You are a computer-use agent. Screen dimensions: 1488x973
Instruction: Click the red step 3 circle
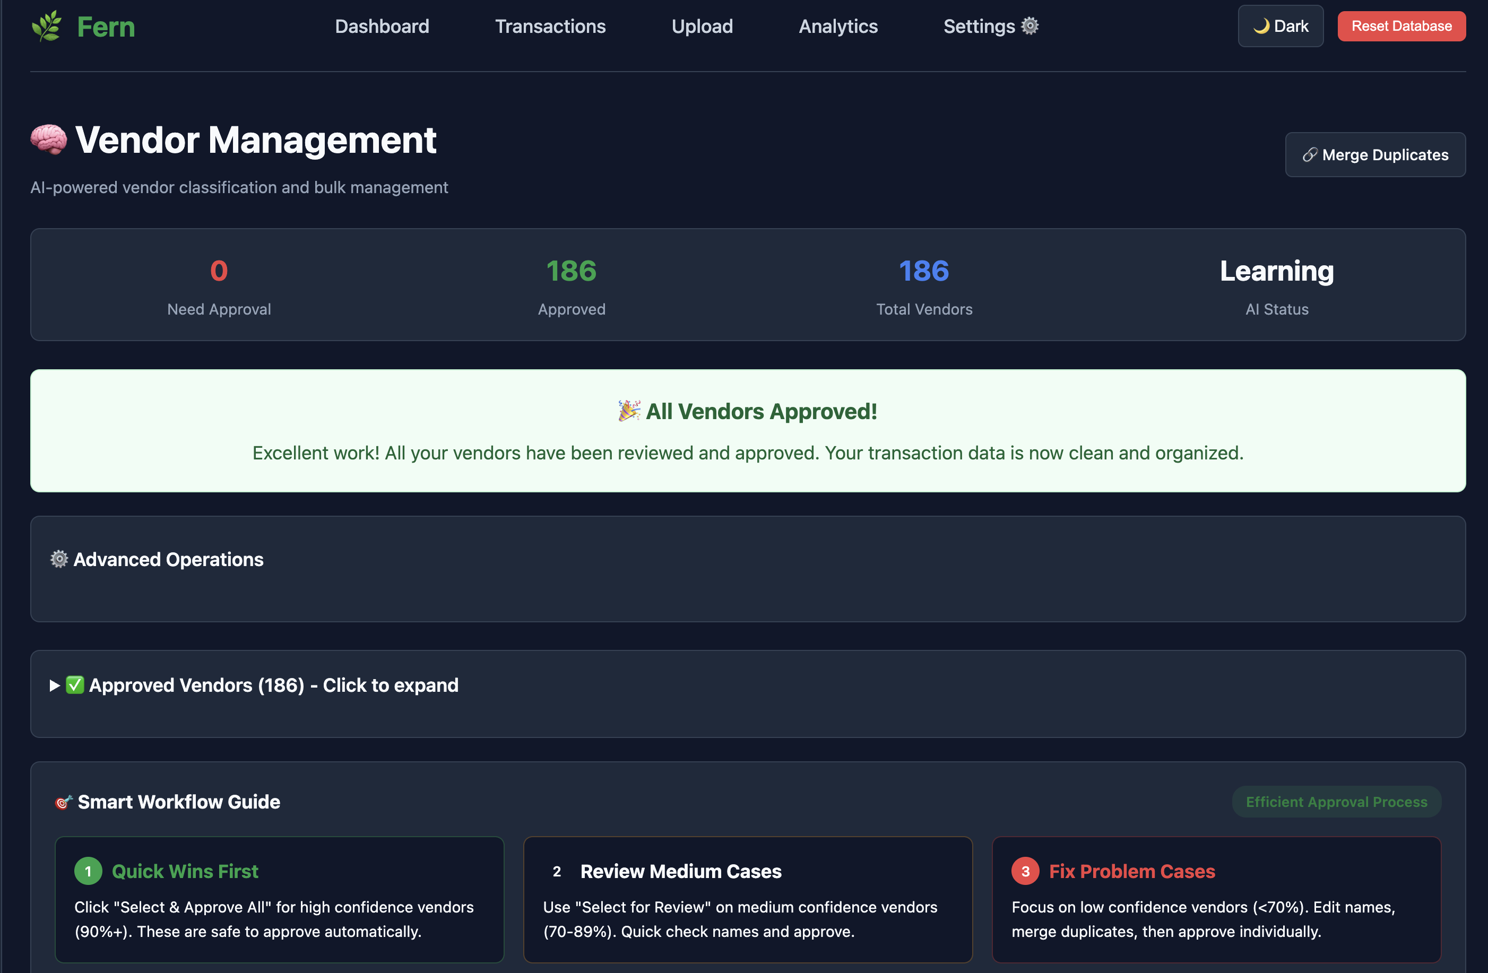[x=1025, y=871]
